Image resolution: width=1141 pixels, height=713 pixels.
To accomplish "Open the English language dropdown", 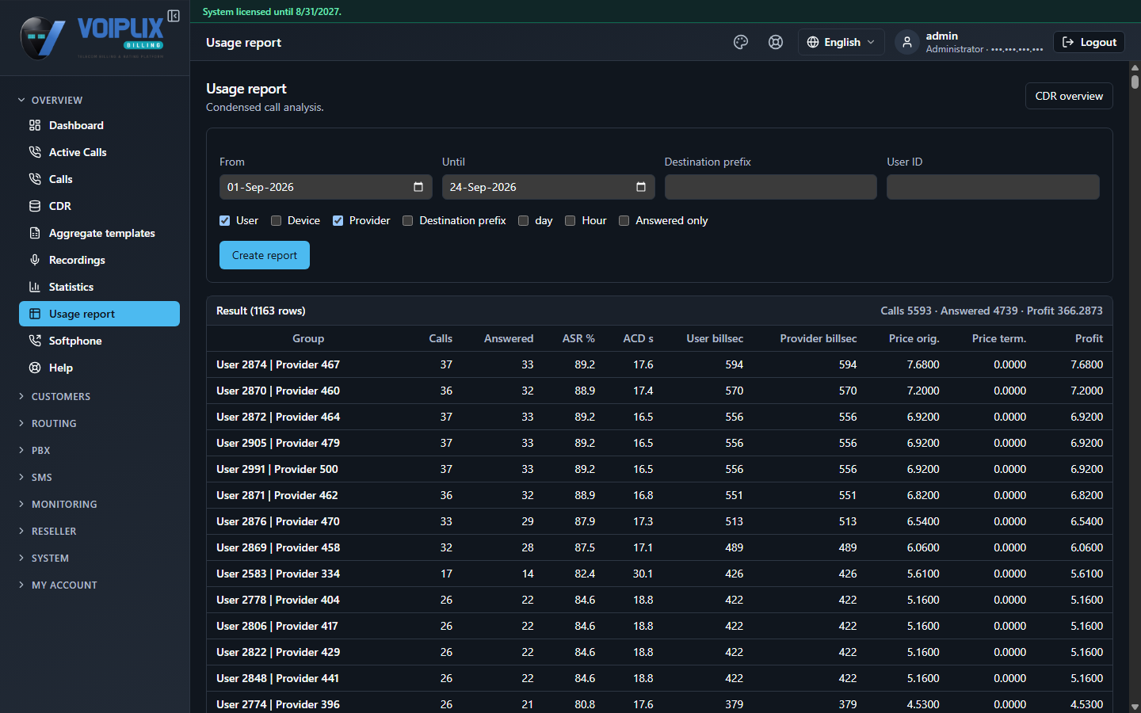I will tap(841, 42).
